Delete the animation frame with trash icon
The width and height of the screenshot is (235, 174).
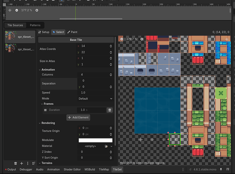(x=110, y=110)
